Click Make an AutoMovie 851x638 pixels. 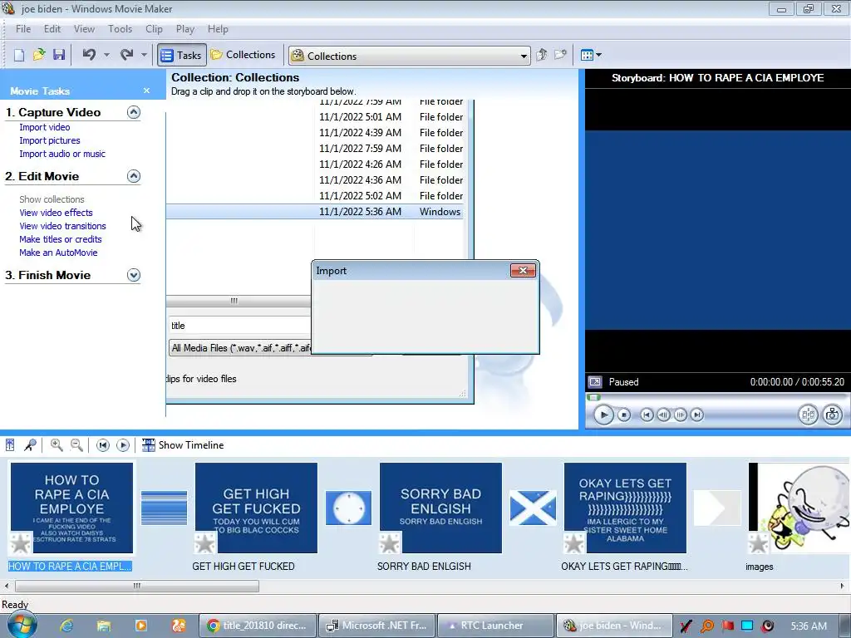(58, 253)
